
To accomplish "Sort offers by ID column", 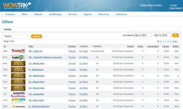I will point(5,46).
